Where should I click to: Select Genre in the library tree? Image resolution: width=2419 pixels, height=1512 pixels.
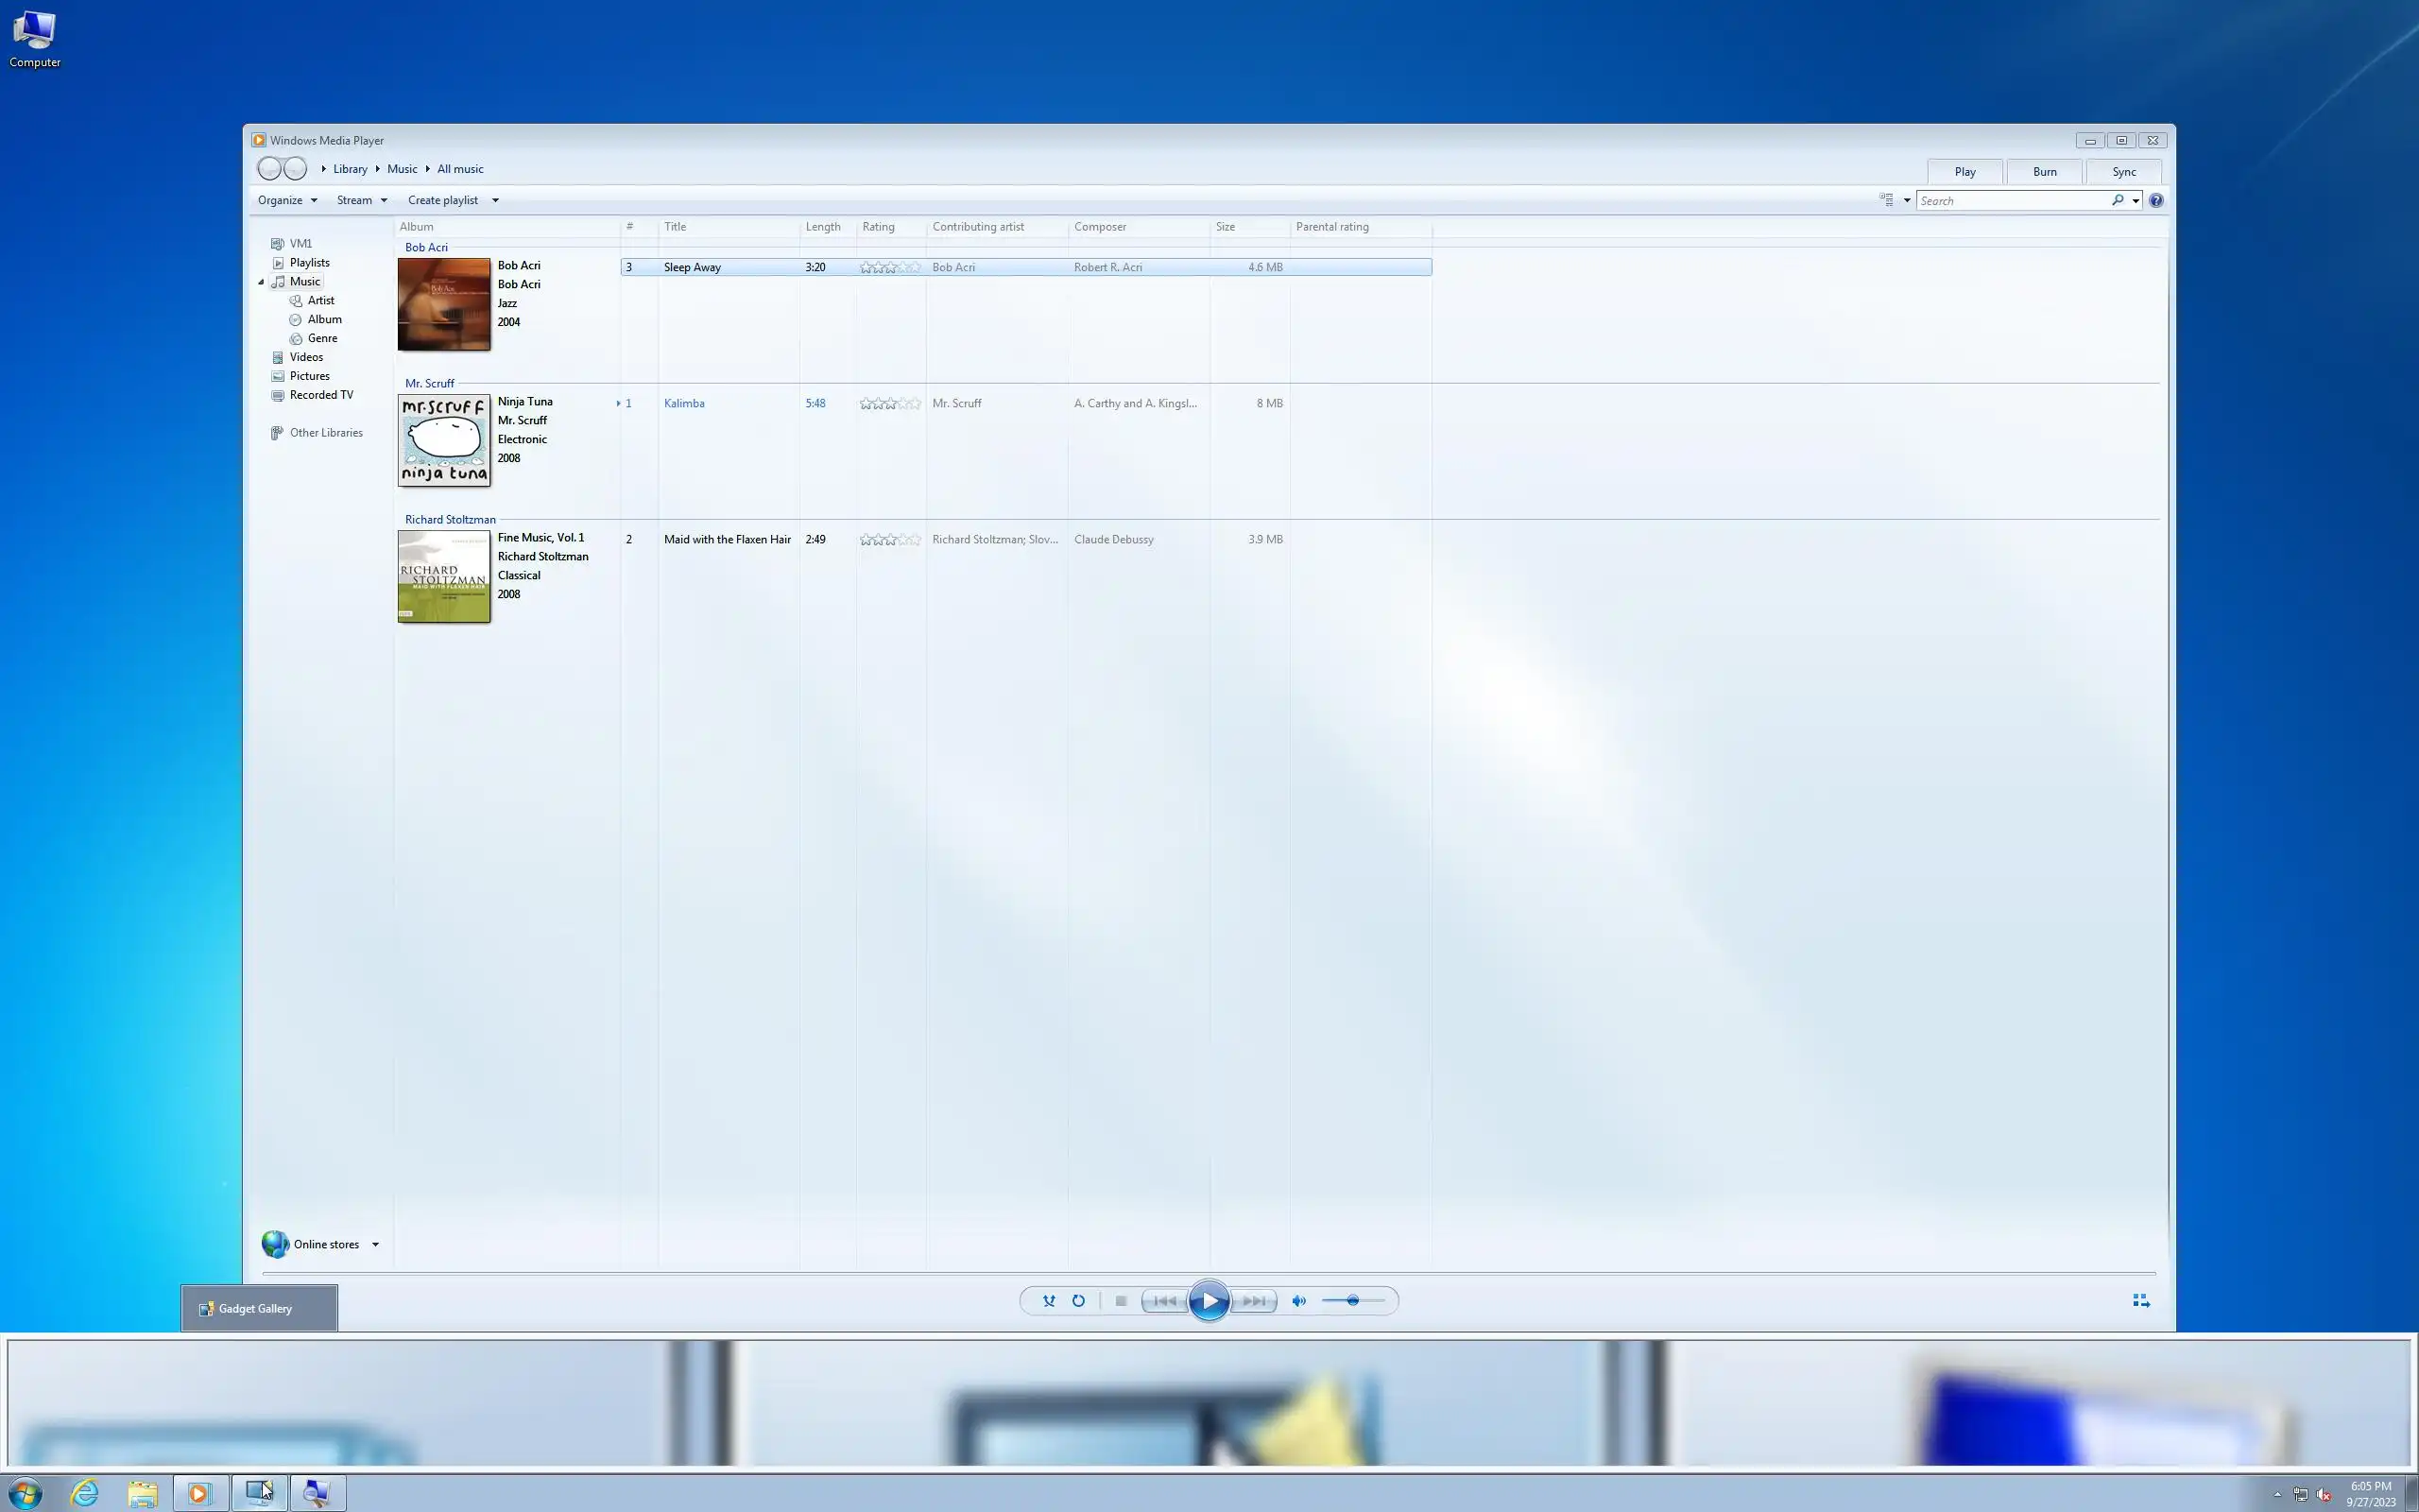click(322, 339)
